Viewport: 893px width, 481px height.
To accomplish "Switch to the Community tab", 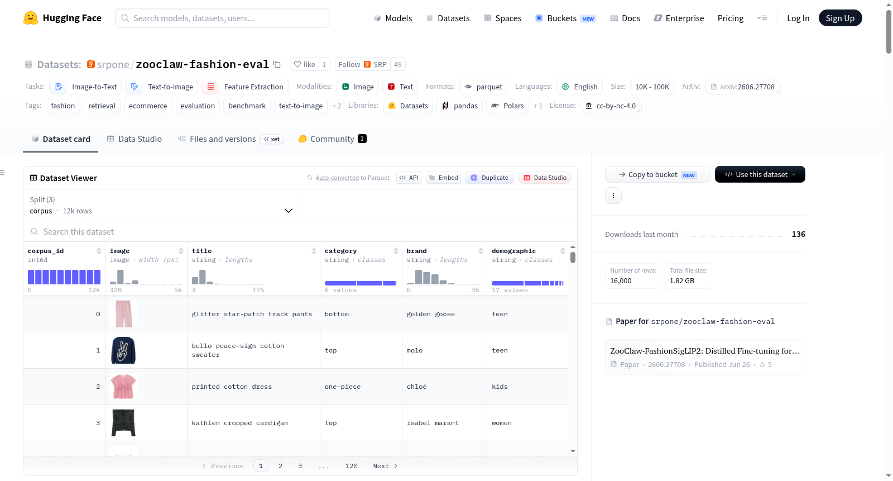I will (x=332, y=139).
